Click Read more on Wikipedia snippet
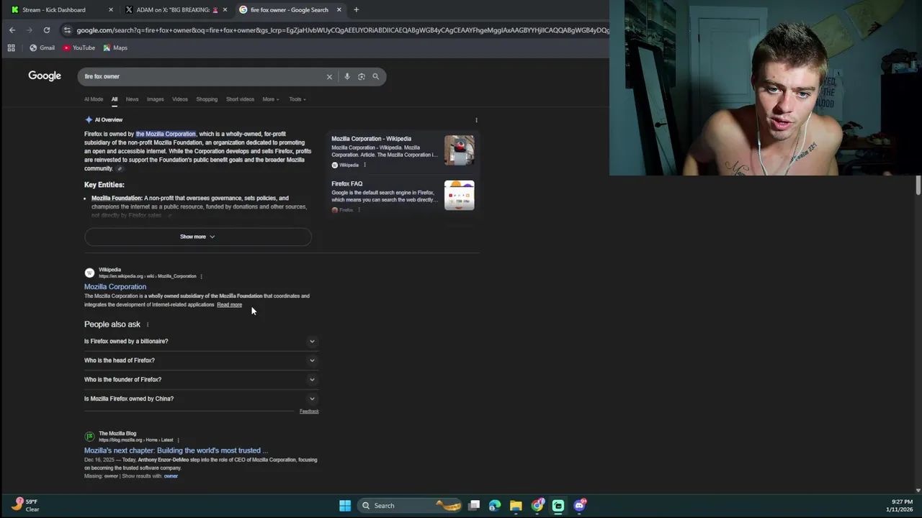The image size is (922, 518). click(229, 304)
